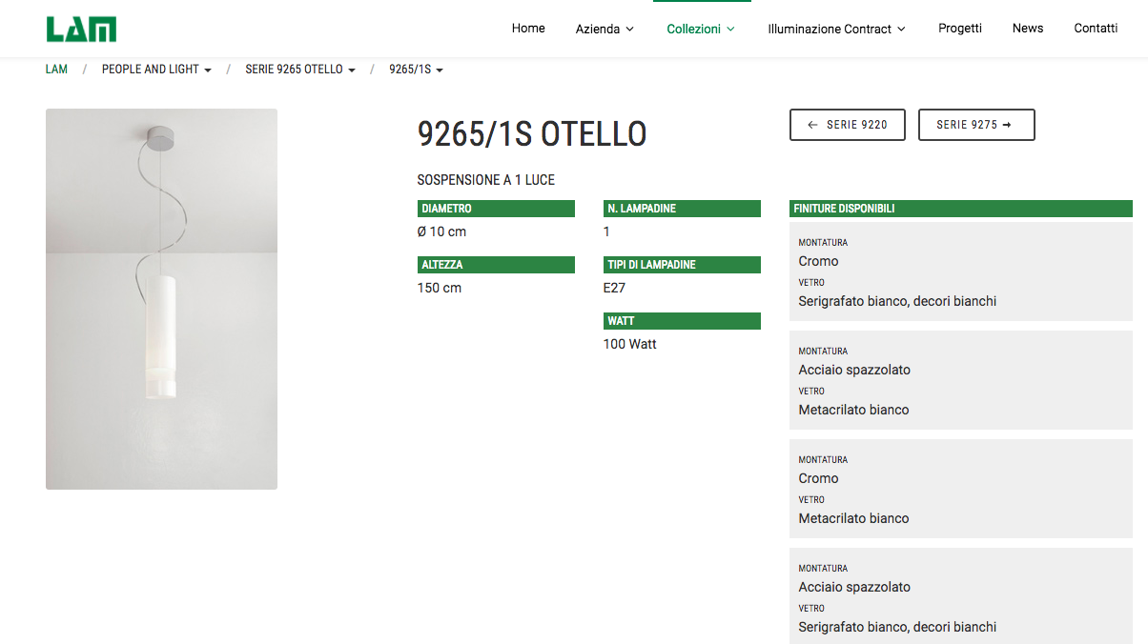Expand the Collezioni dropdown menu
The image size is (1148, 644).
coord(701,30)
